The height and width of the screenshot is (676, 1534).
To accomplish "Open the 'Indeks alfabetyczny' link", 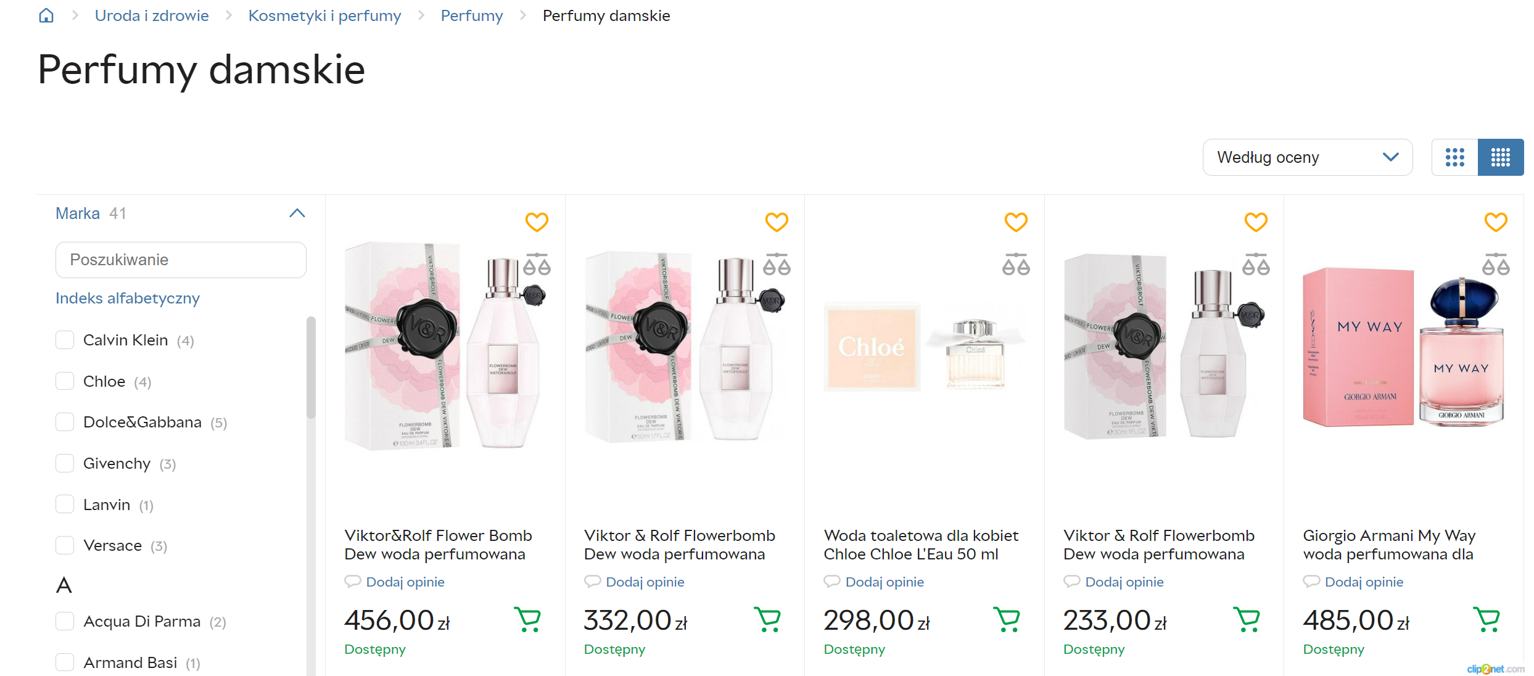I will tap(128, 298).
